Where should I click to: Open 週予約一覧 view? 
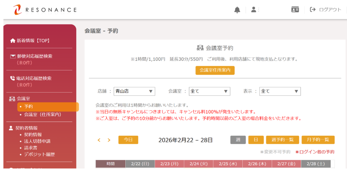282,140
